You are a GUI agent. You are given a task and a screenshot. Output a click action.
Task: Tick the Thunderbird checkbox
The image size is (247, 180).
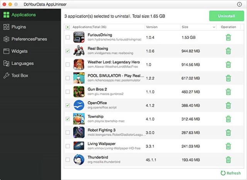68,160
